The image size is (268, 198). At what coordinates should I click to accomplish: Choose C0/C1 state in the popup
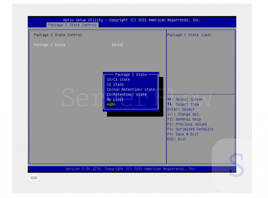click(118, 80)
